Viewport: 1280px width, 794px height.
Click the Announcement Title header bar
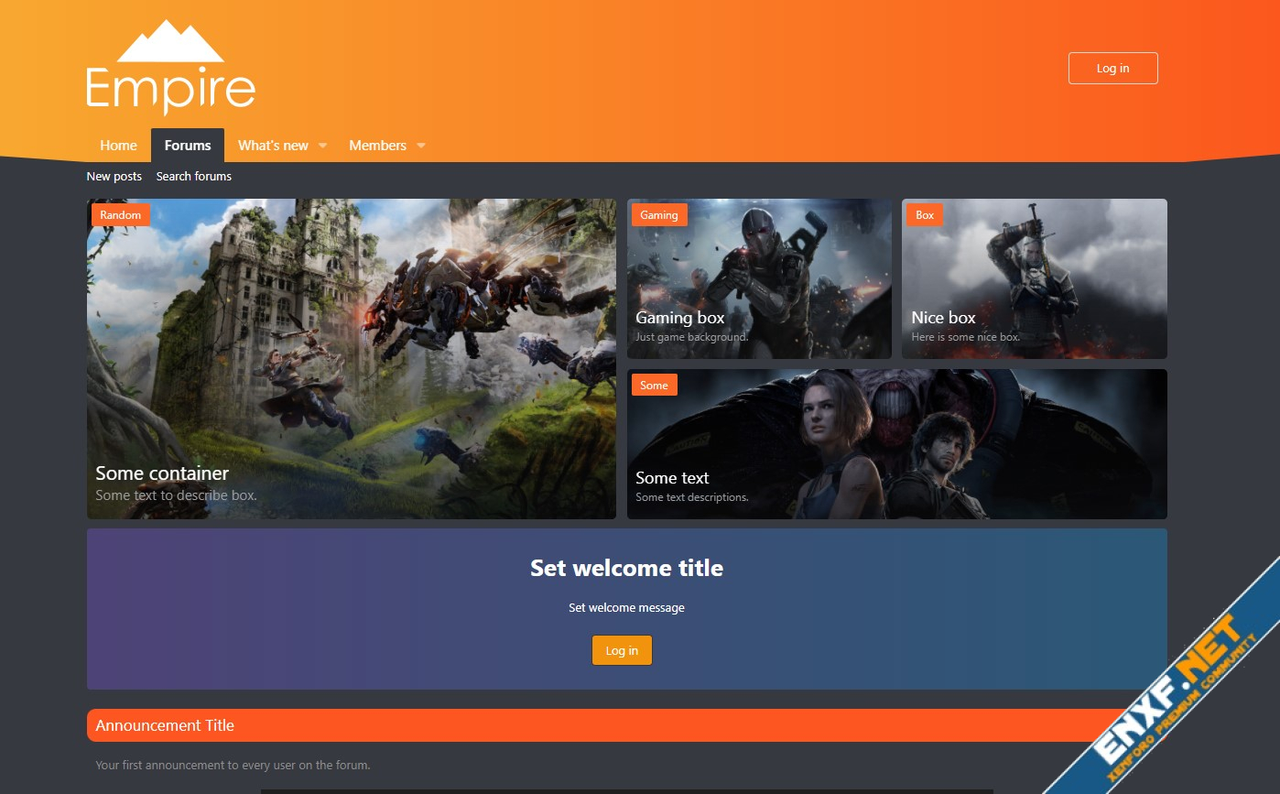(586, 725)
